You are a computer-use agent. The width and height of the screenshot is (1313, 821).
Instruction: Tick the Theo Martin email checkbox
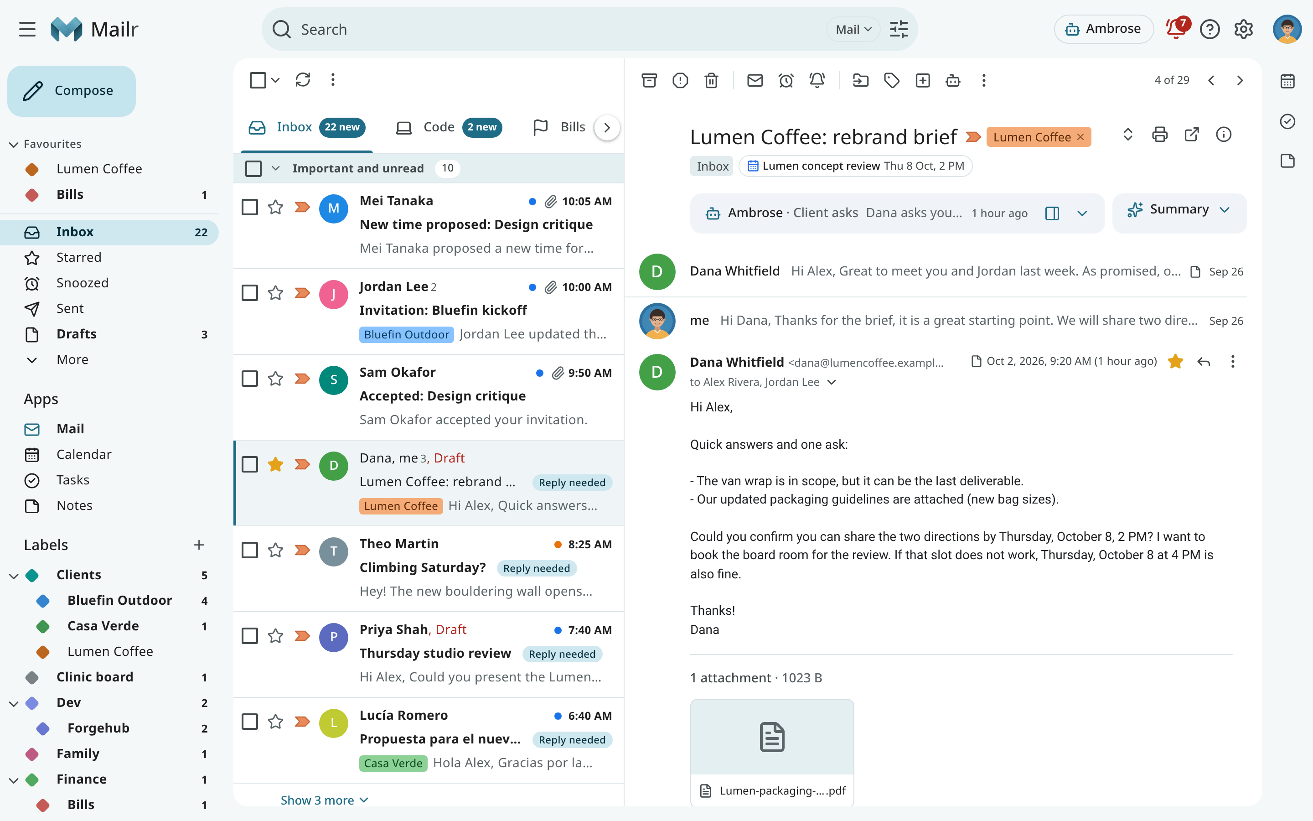click(249, 550)
